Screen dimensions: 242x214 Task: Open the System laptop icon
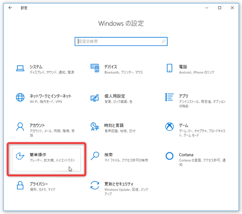pos(20,68)
